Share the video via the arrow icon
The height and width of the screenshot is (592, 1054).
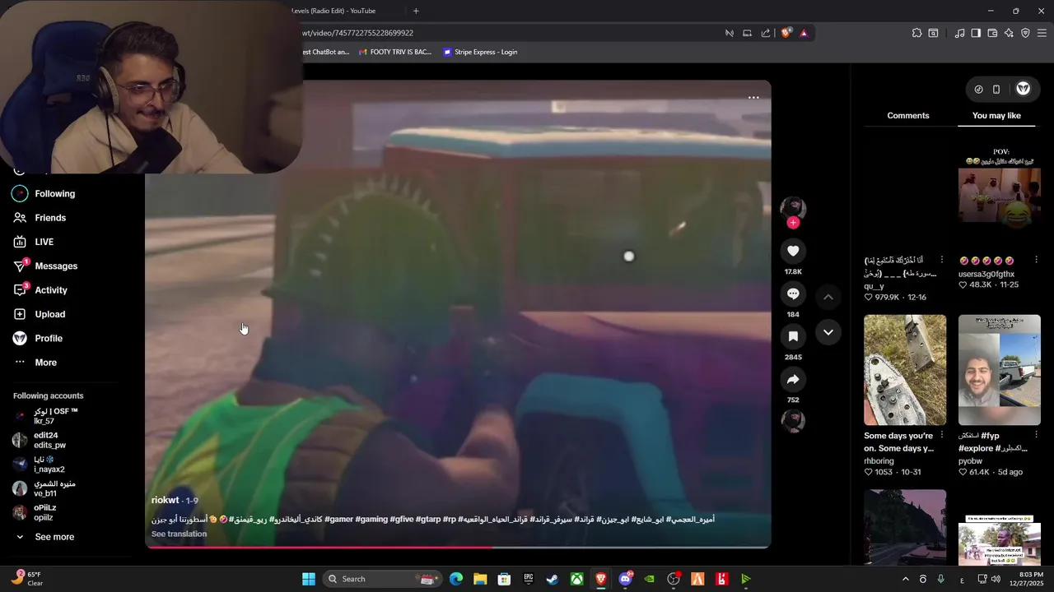[x=793, y=379]
